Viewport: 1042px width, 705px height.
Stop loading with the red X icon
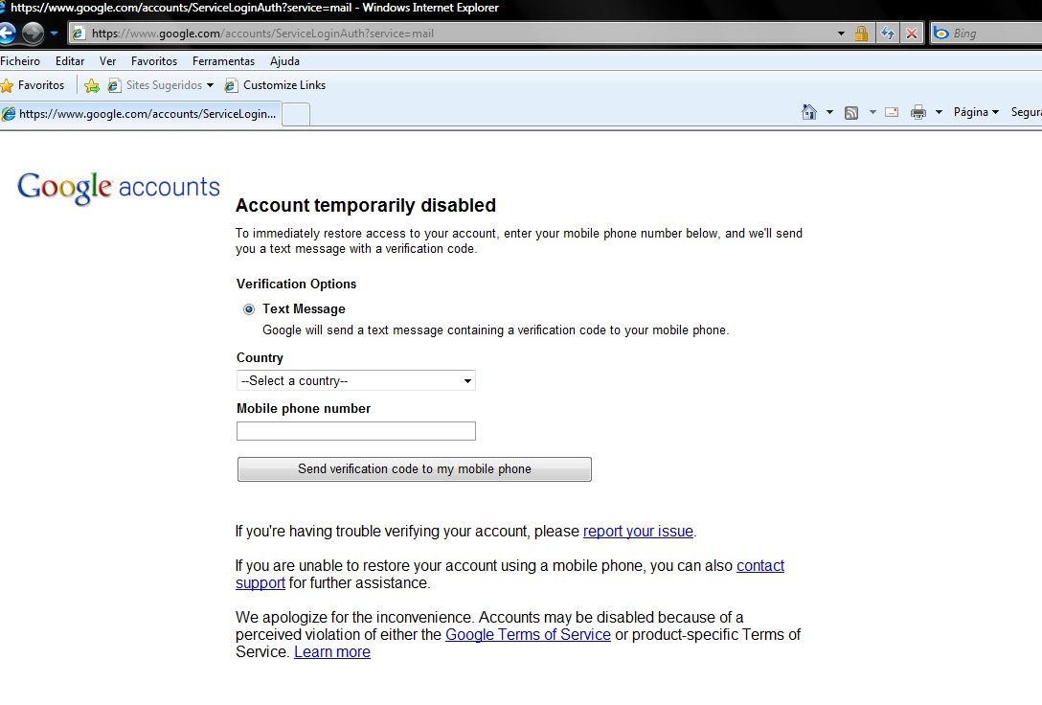[912, 34]
